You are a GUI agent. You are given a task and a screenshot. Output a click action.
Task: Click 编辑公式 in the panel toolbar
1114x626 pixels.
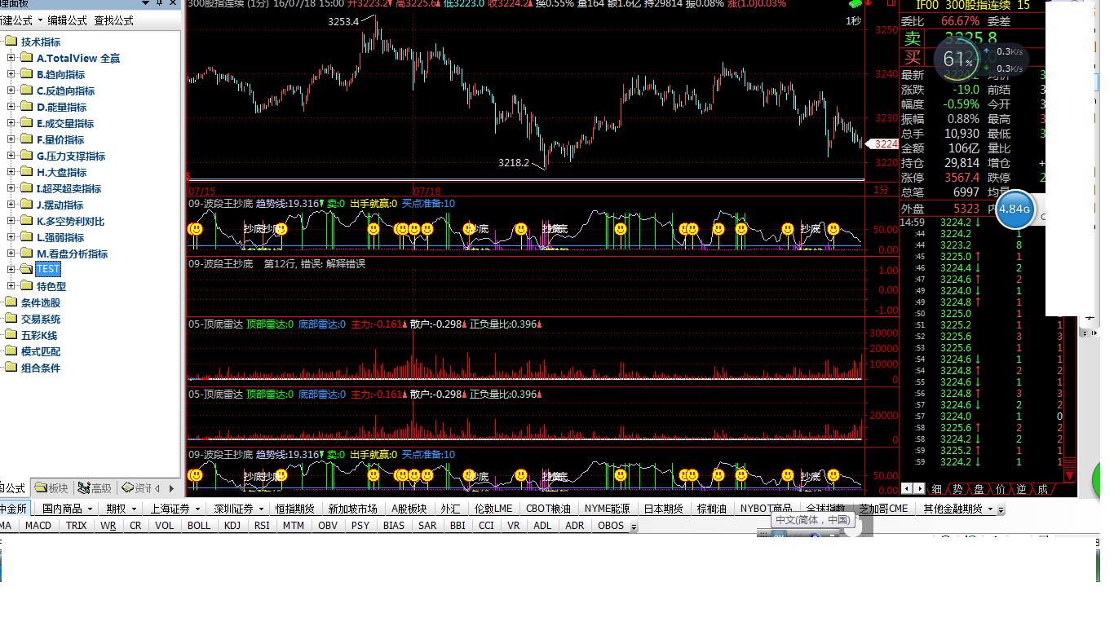(67, 20)
